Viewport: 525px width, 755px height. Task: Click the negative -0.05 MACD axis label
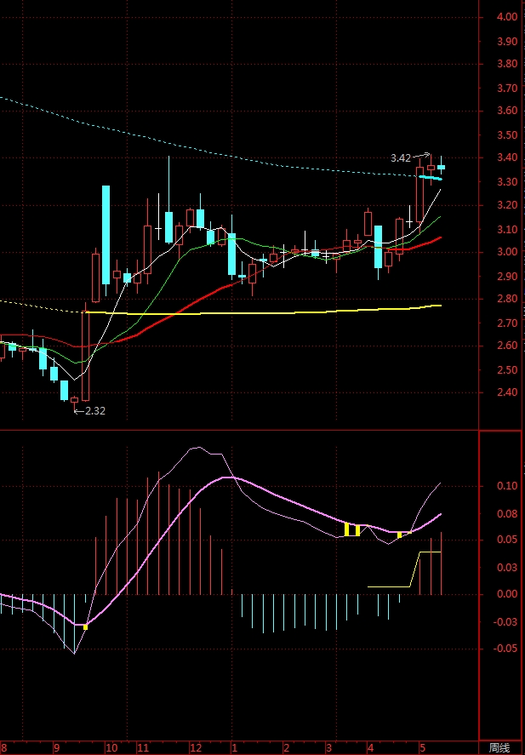coord(505,649)
